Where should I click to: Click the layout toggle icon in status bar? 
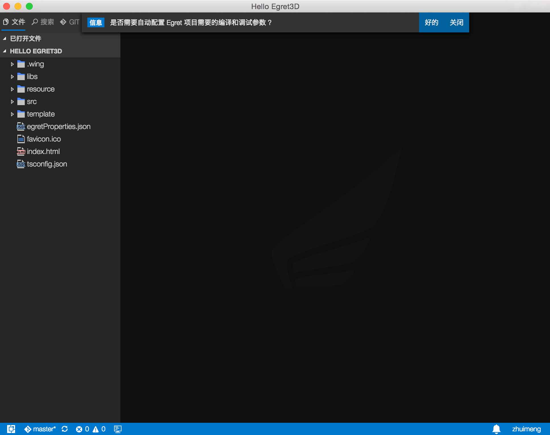(11, 429)
